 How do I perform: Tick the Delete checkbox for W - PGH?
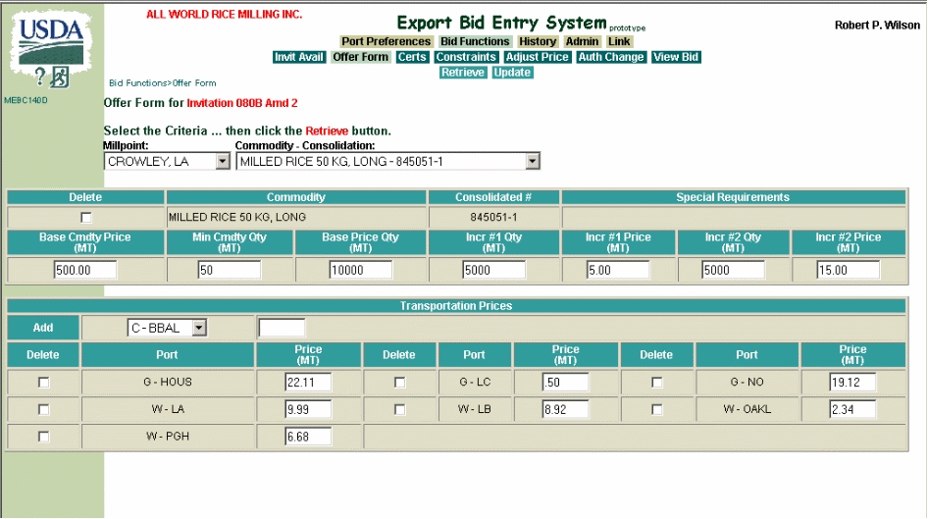coord(43,437)
